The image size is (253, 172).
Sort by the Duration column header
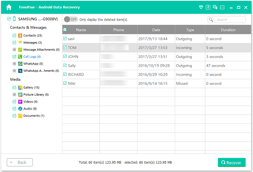pyautogui.click(x=228, y=30)
